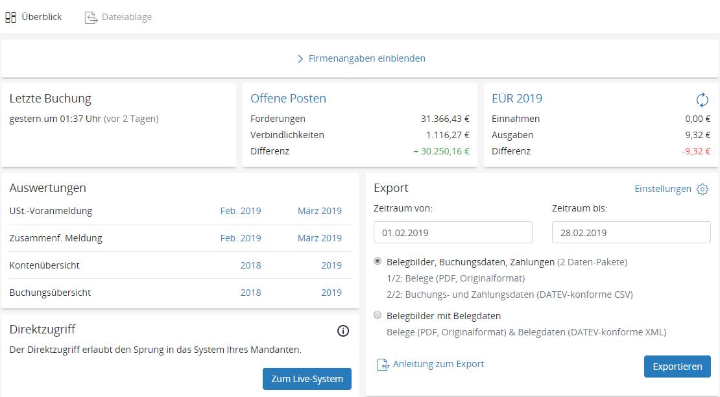Show Direktzugriff info icon
720x397 pixels.
coord(343,331)
